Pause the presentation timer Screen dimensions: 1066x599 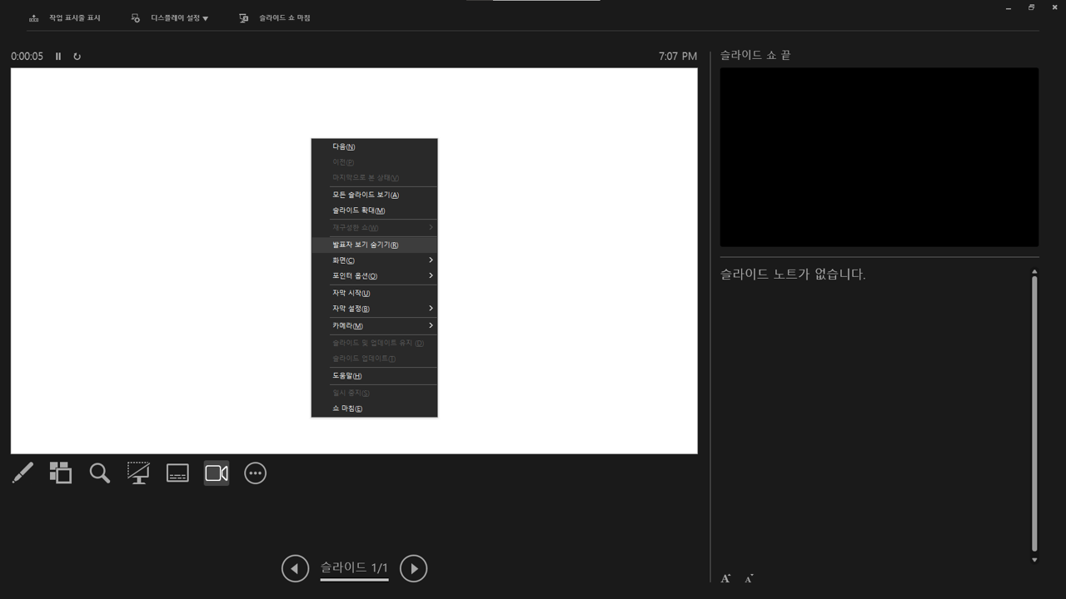(x=57, y=56)
